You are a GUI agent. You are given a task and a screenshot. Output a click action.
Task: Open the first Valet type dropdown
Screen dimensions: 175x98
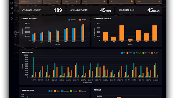tap(71, 1)
